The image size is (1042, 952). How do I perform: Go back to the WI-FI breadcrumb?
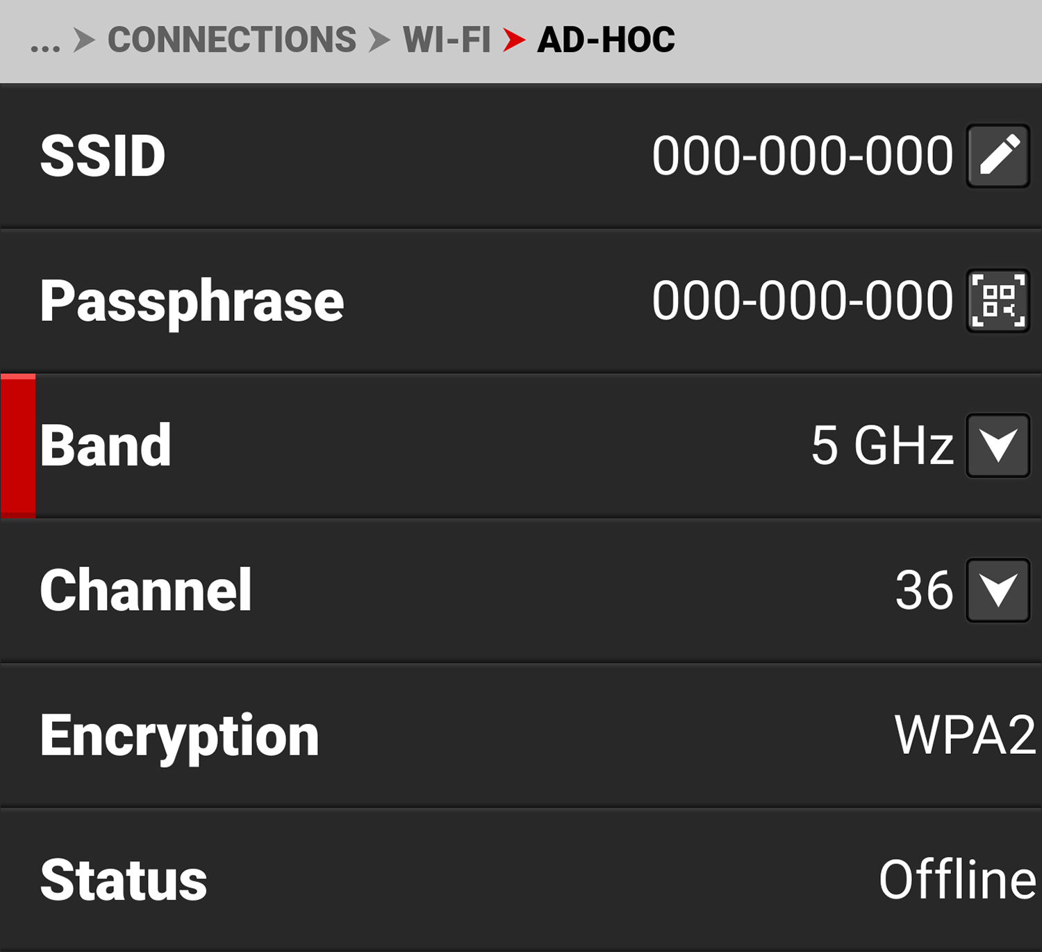[x=447, y=40]
